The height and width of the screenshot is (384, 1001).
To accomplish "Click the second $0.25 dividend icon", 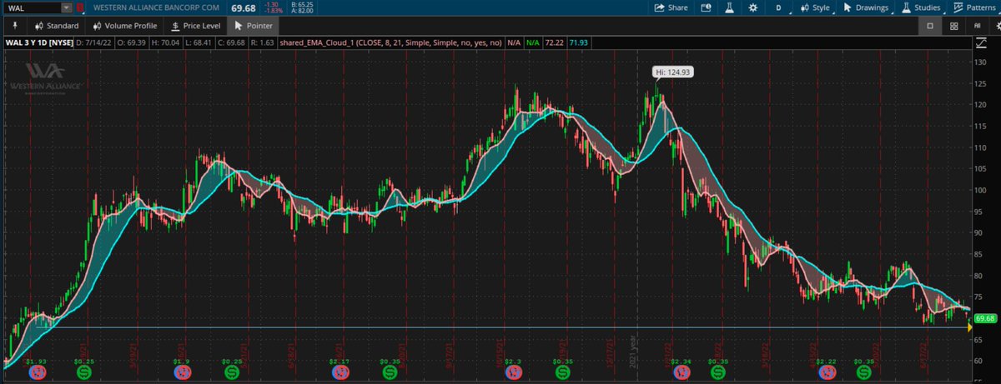I will (x=230, y=373).
